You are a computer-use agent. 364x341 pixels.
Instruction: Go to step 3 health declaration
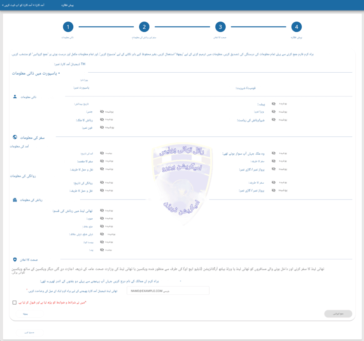(x=220, y=27)
